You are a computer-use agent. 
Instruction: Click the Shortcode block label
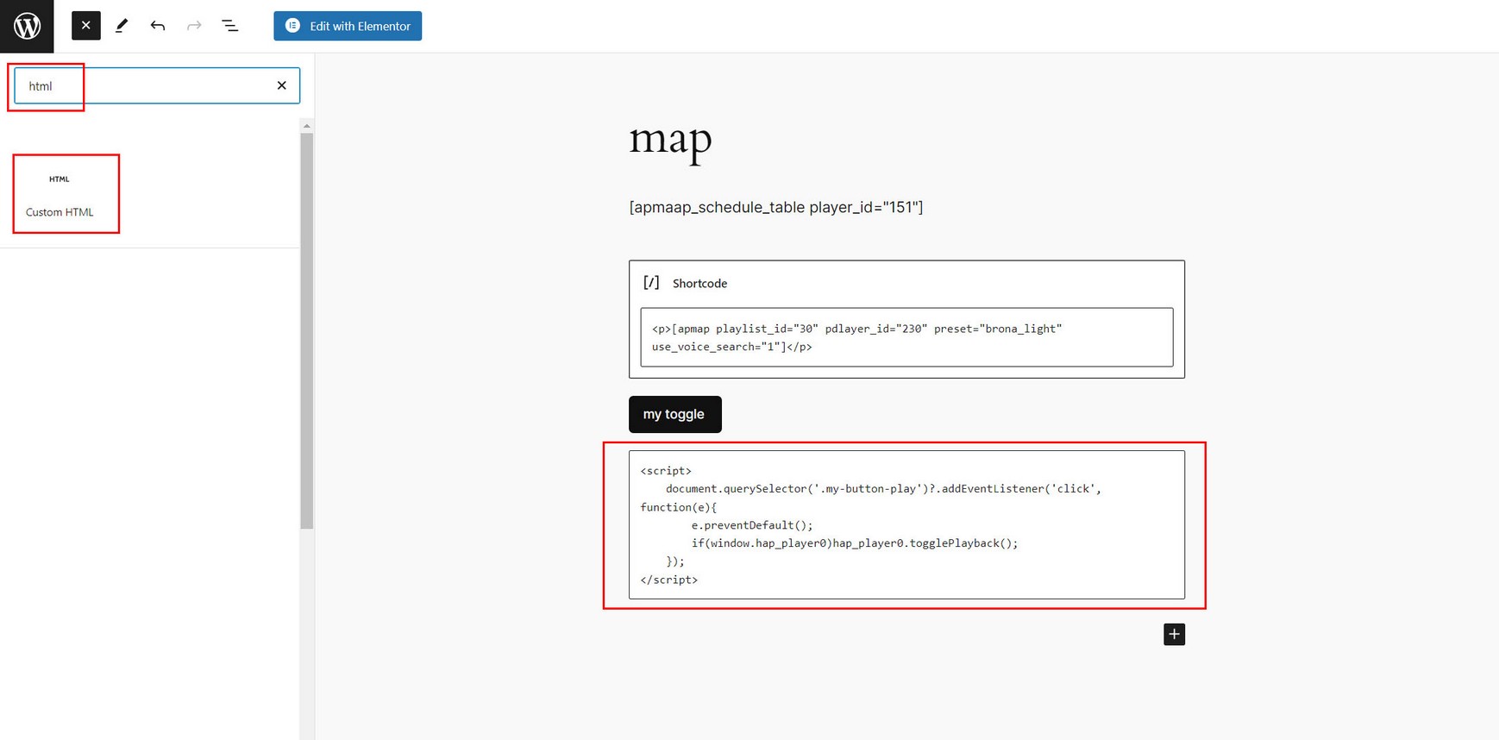(699, 283)
